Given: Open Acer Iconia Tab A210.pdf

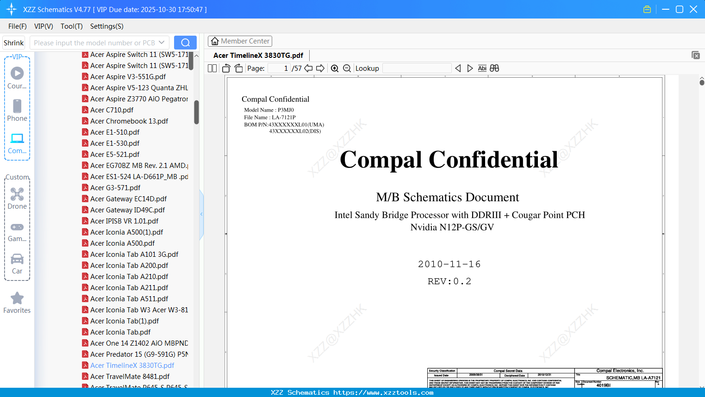Looking at the screenshot, I should (129, 277).
